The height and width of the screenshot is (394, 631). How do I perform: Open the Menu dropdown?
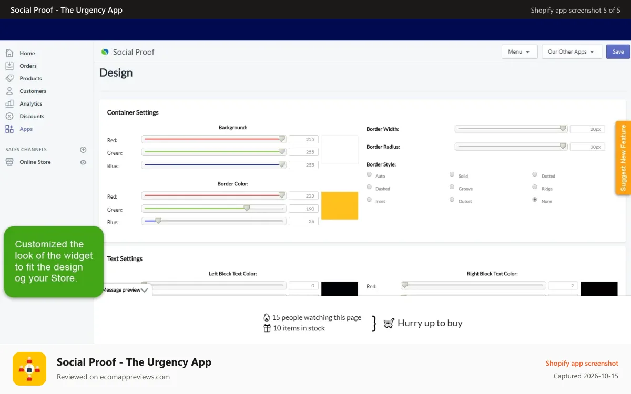pos(520,51)
